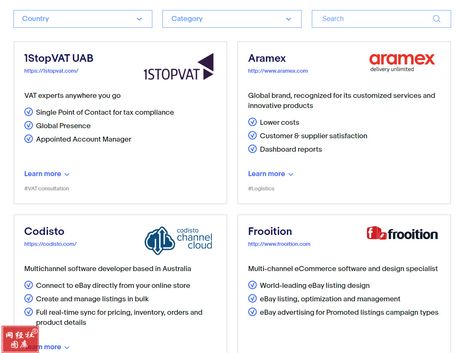The image size is (457, 353).
Task: Open the codisto.com website link
Action: point(50,244)
